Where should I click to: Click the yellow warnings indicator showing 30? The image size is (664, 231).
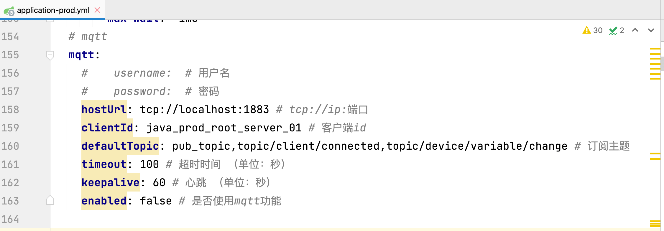click(x=592, y=30)
